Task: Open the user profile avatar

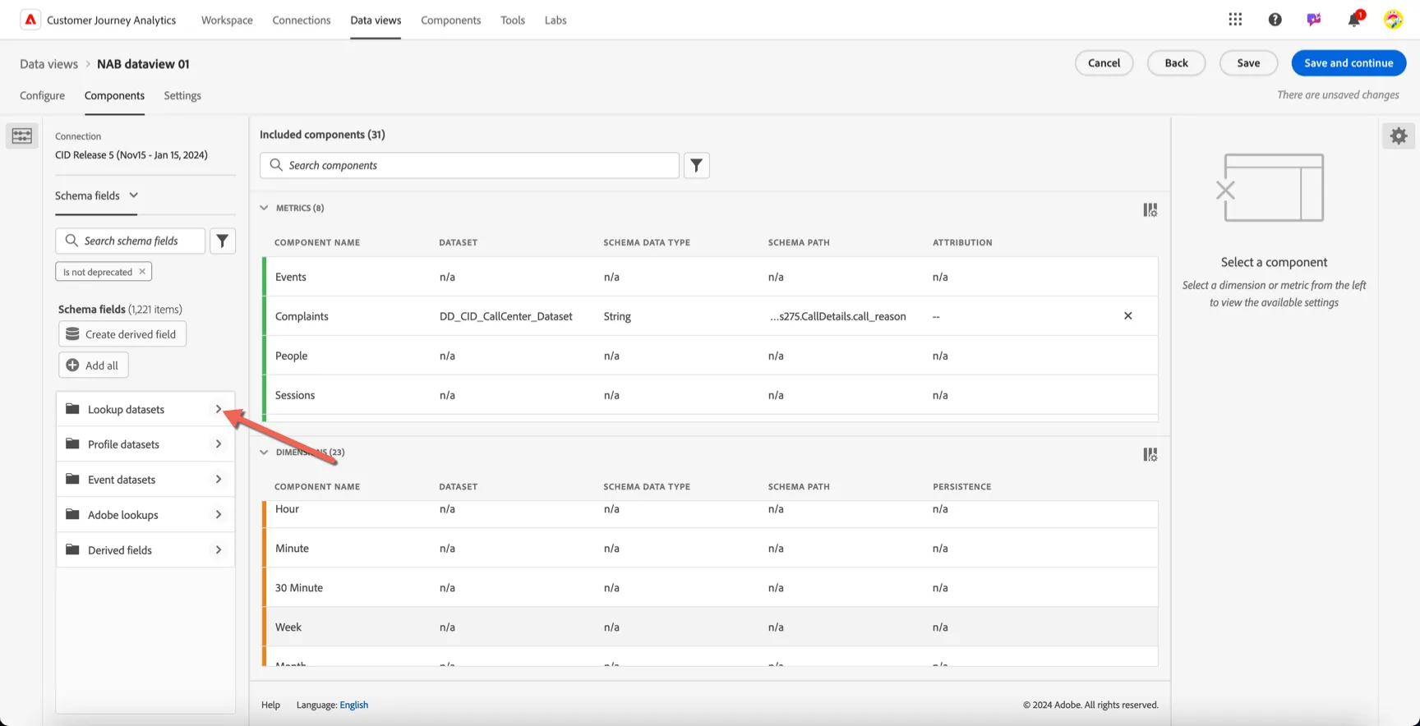Action: click(1393, 20)
